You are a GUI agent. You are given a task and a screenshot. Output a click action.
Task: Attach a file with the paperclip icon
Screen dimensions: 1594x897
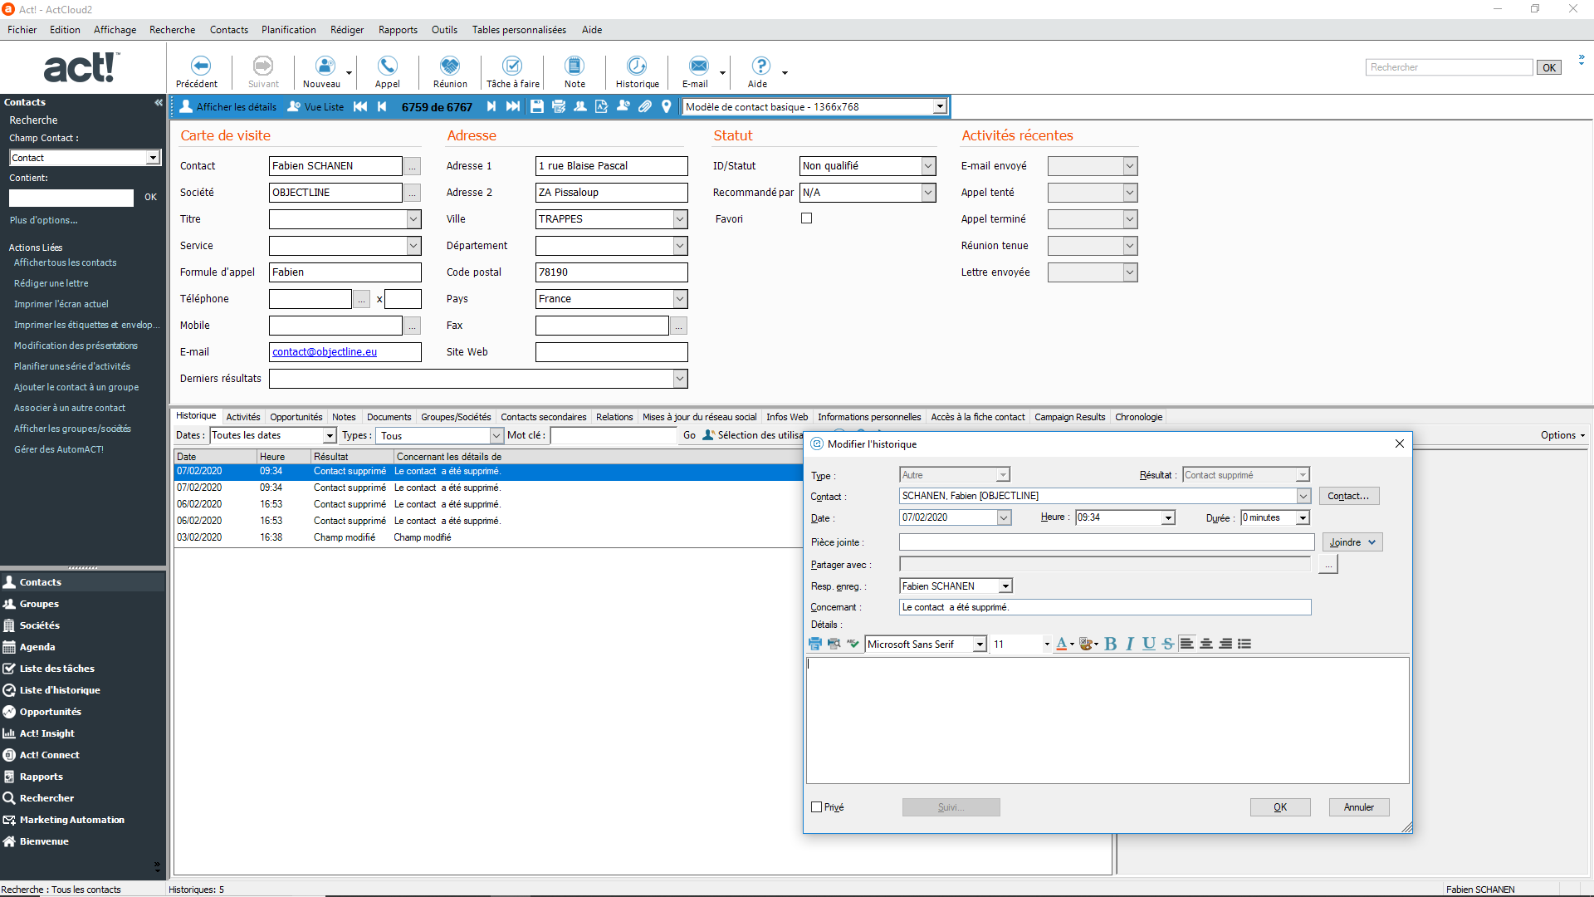tap(645, 106)
